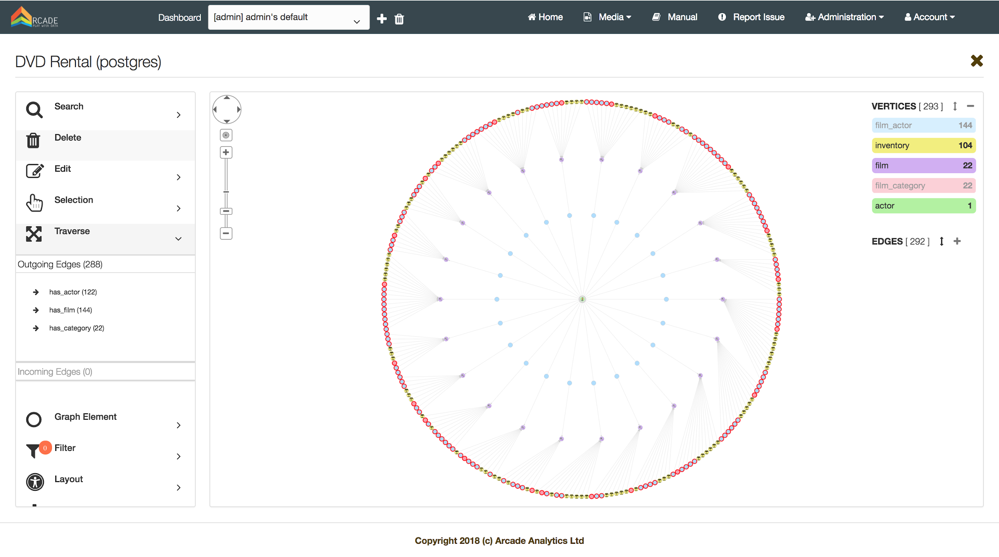Open the Media menu
999x557 pixels.
(x=607, y=17)
